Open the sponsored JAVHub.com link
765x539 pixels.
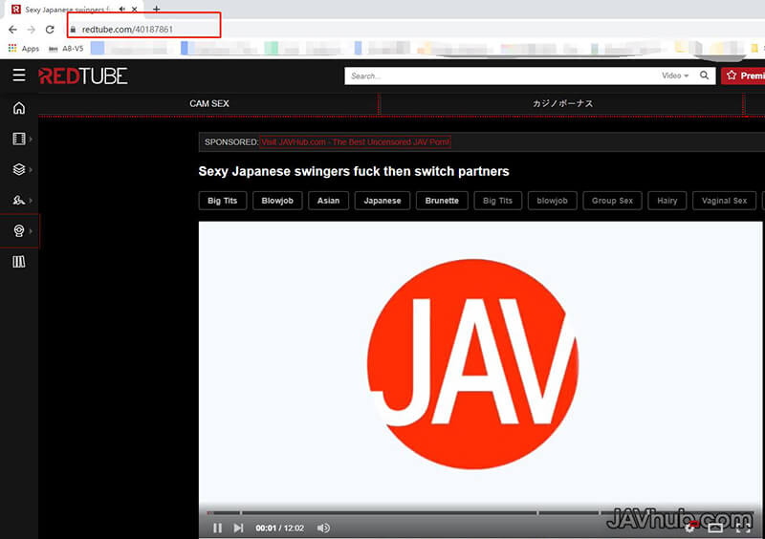[x=355, y=142]
